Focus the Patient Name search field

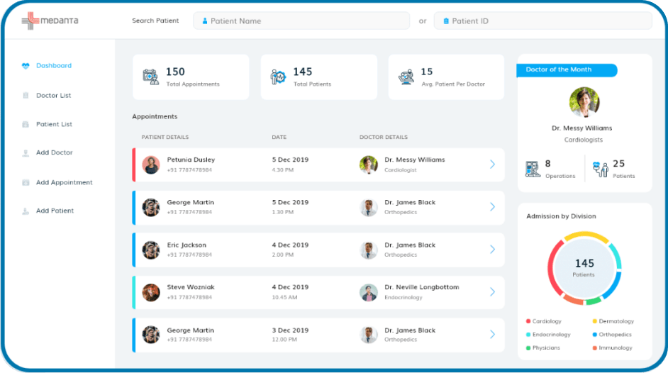tap(301, 21)
